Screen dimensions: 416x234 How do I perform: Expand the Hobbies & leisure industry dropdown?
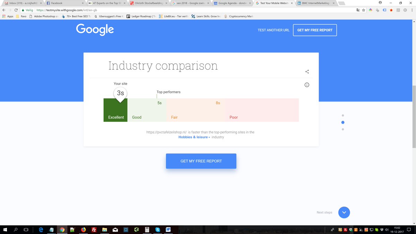194,137
